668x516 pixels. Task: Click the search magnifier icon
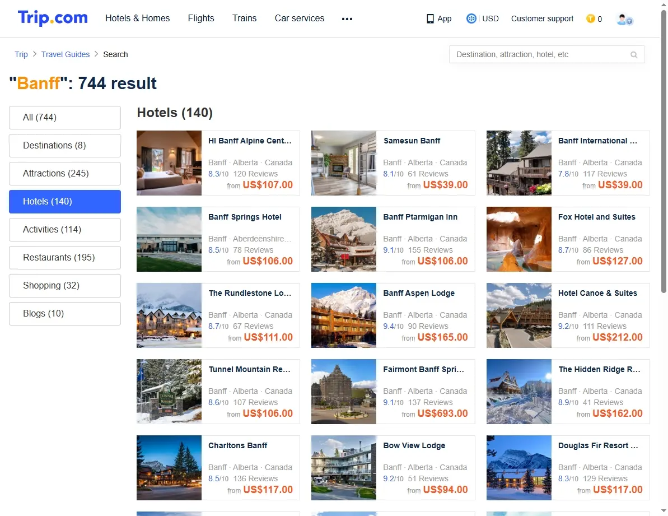[634, 54]
